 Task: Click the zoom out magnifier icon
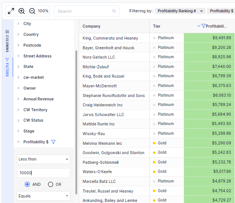click(x=32, y=11)
